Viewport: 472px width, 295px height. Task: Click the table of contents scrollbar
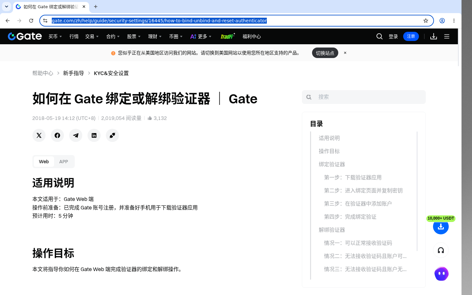[417, 191]
